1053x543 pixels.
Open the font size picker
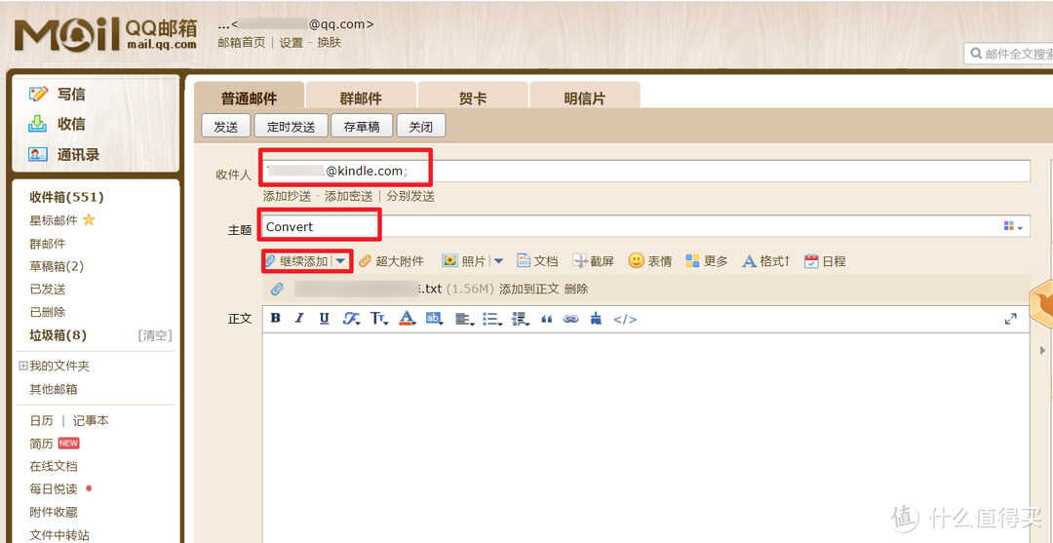click(x=379, y=319)
